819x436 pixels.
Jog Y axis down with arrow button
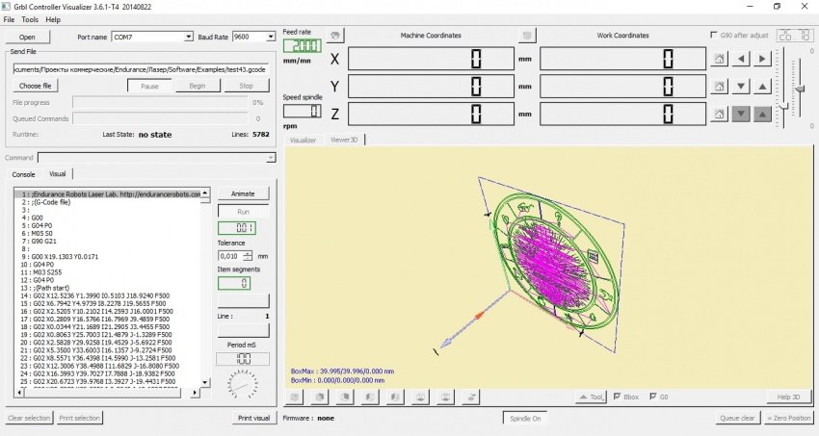click(741, 87)
